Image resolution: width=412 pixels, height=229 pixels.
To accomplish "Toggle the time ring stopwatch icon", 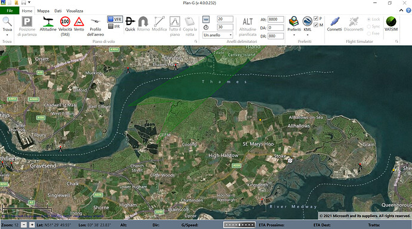I will coord(206,27).
